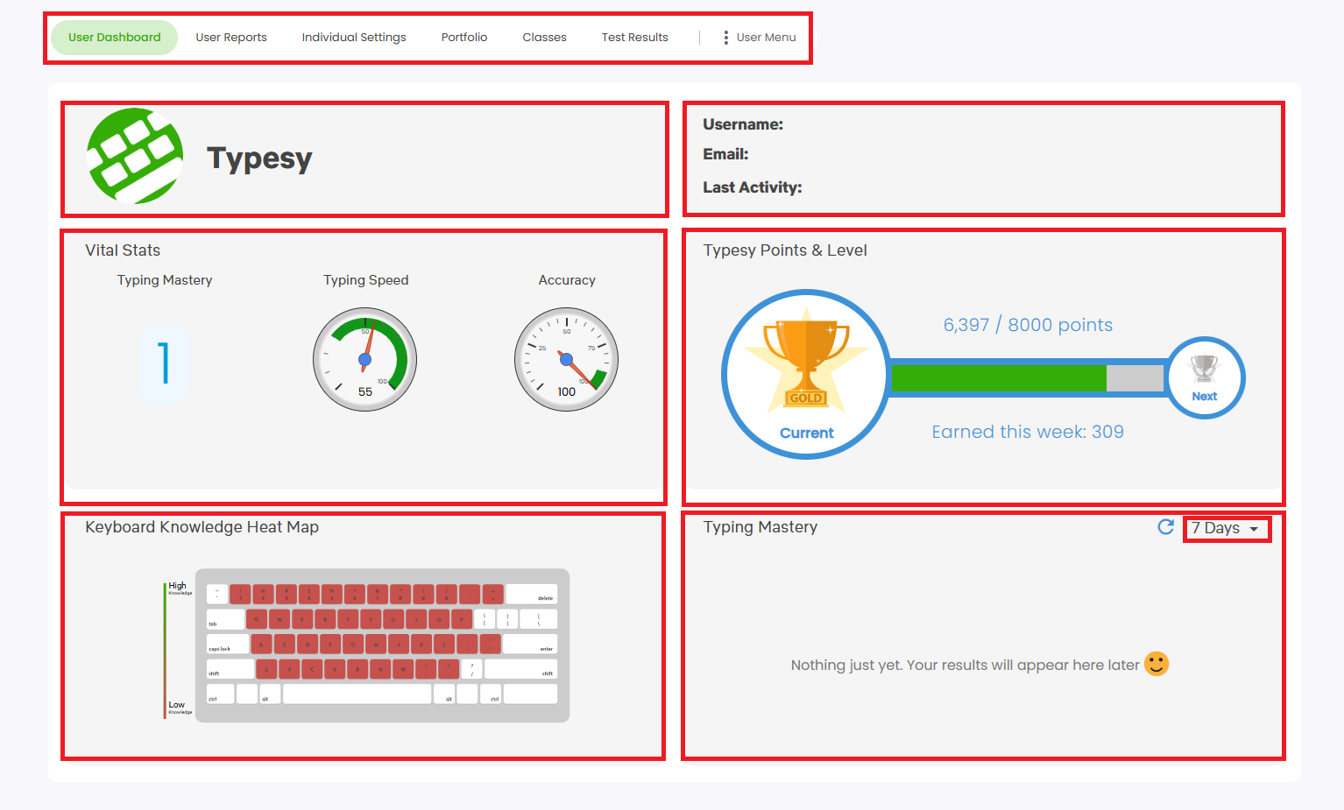
Task: Click the enter key on heat map keyboard
Action: [x=530, y=644]
